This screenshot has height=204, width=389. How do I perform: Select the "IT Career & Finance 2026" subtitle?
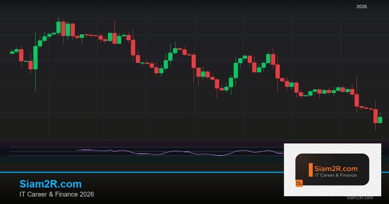click(x=57, y=194)
